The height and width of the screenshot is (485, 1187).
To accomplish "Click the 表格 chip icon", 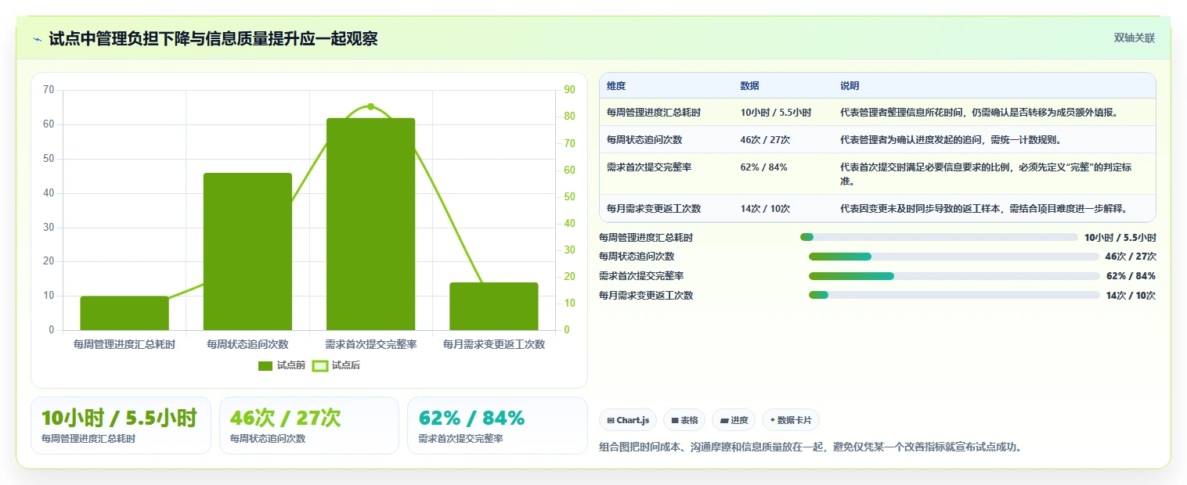I will coord(675,421).
